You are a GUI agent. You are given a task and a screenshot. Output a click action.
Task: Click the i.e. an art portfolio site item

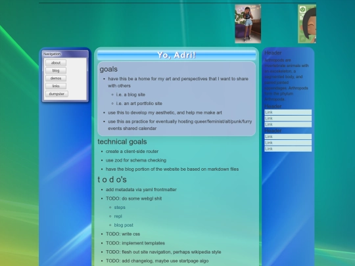pyautogui.click(x=139, y=103)
